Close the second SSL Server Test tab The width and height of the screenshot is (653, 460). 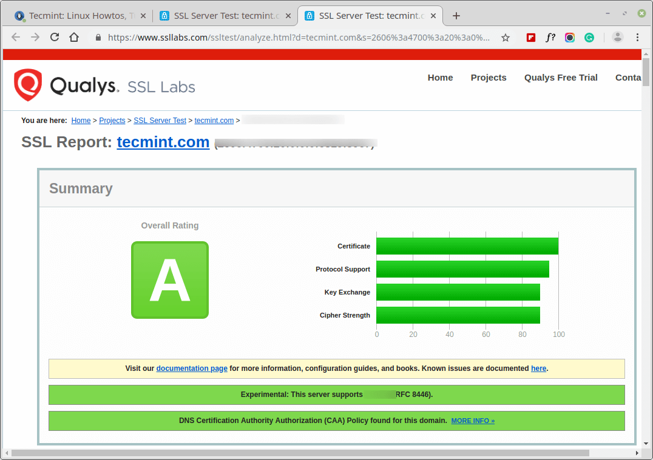[x=433, y=16]
